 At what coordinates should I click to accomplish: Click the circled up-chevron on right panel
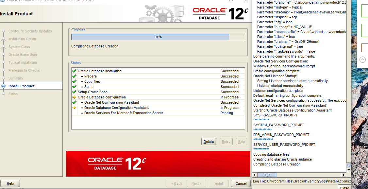click(362, 60)
